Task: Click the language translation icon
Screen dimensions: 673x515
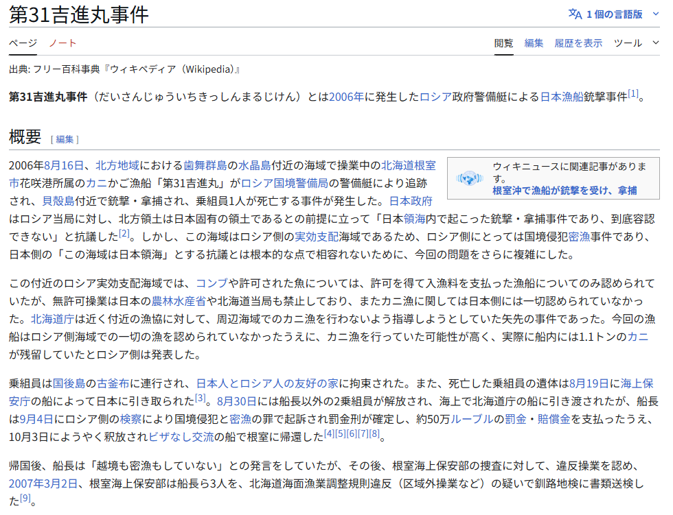Action: (574, 14)
